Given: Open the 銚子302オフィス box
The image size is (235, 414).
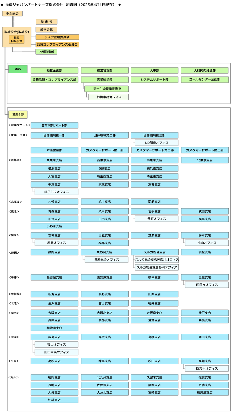Looking at the screenshot, I should 57,192.
